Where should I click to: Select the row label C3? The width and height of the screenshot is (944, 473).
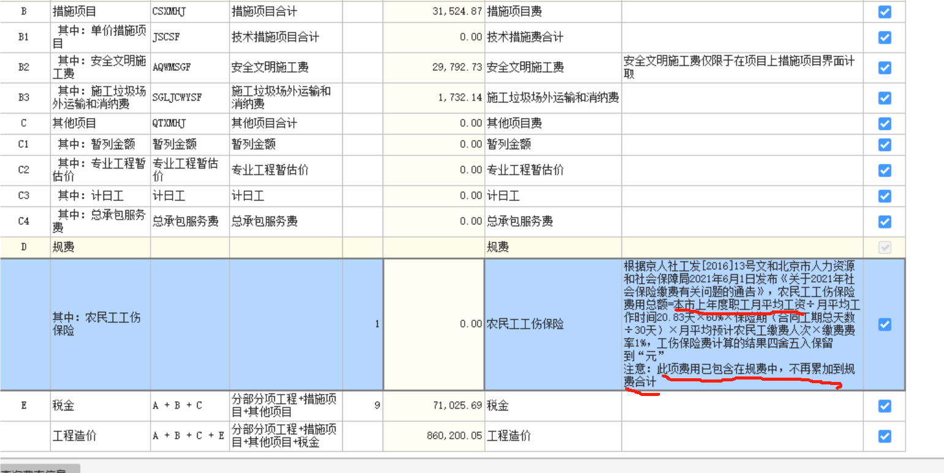[24, 196]
